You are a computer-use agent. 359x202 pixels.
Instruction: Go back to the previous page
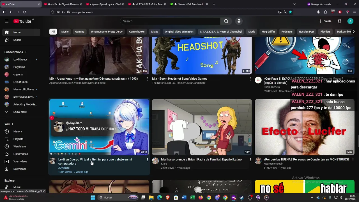point(11,12)
